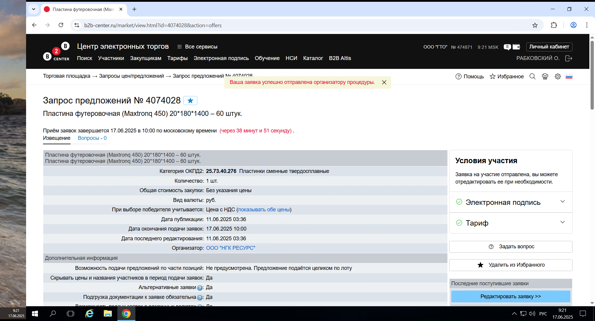595x321 pixels.
Task: Open the Тарифы menu item
Action: tap(177, 58)
